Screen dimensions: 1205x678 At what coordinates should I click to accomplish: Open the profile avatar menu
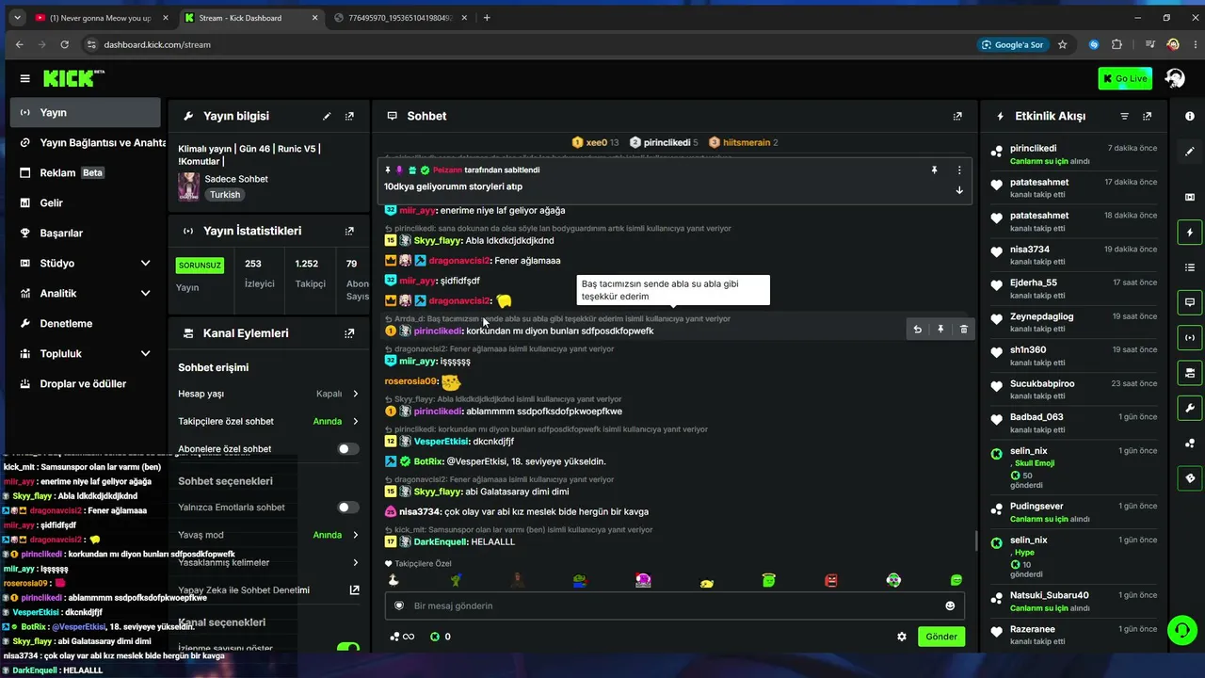(x=1174, y=78)
